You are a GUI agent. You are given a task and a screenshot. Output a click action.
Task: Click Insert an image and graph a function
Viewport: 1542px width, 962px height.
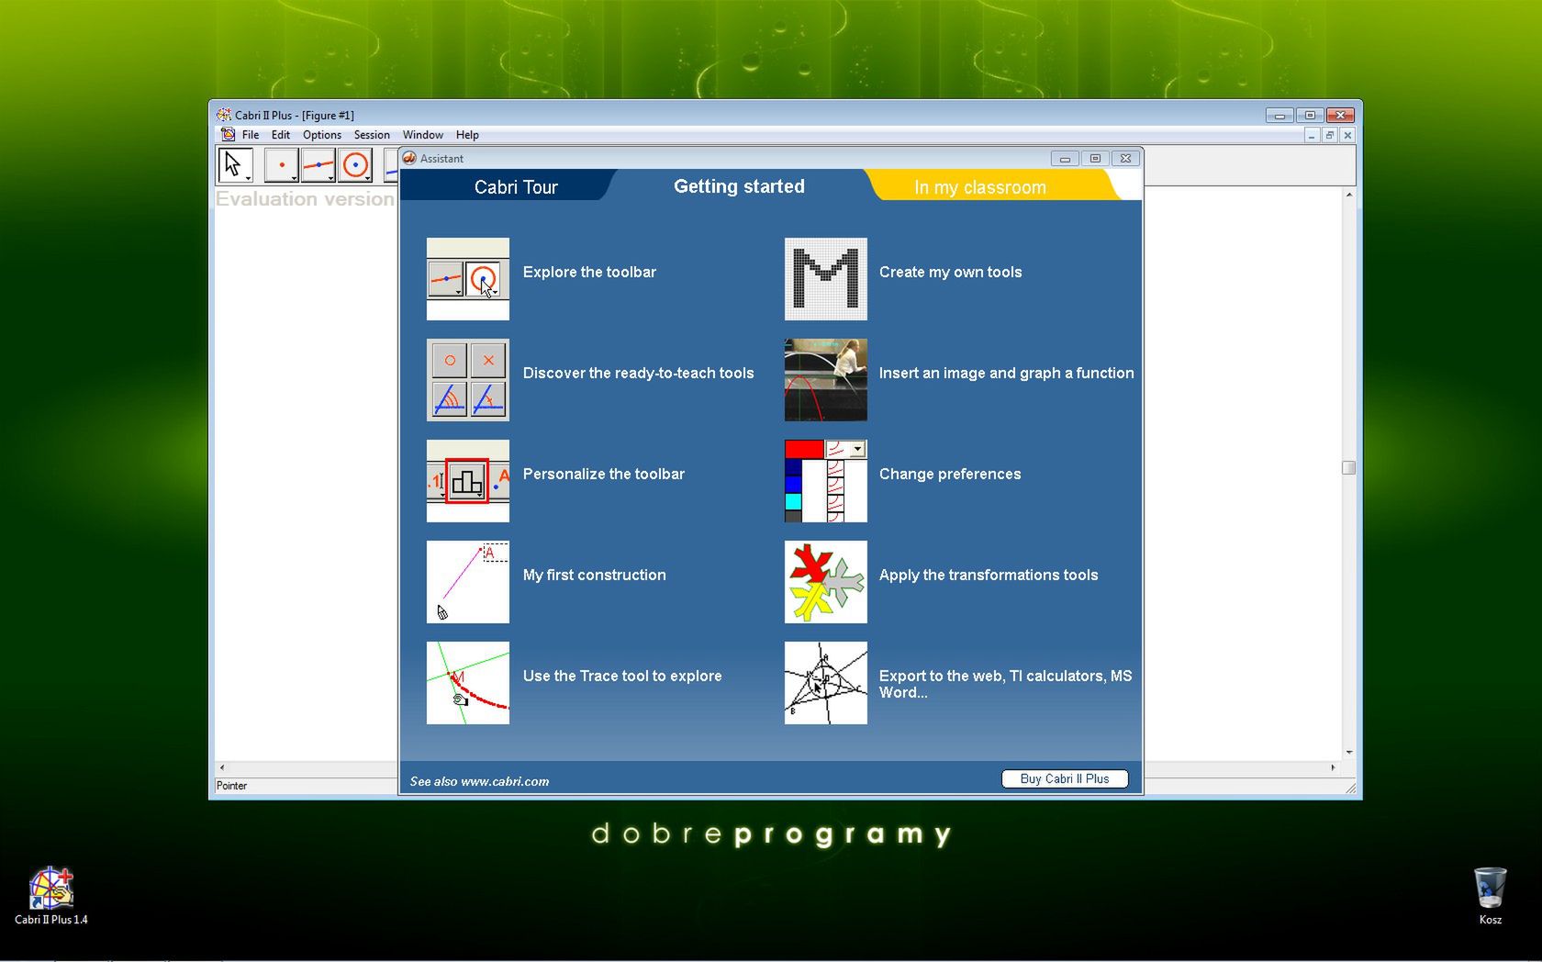tap(1006, 374)
